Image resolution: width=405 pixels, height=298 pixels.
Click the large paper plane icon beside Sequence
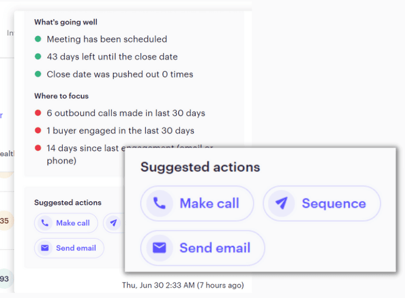(x=281, y=203)
